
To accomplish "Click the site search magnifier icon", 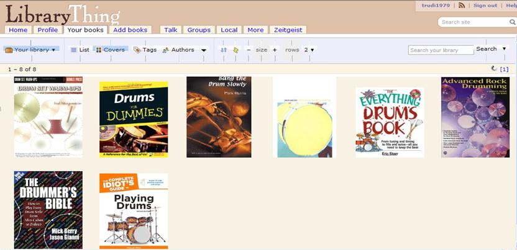I will tap(512, 22).
